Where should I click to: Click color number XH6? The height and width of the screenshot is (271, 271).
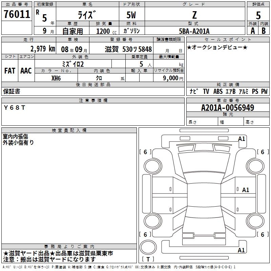pos(56,78)
